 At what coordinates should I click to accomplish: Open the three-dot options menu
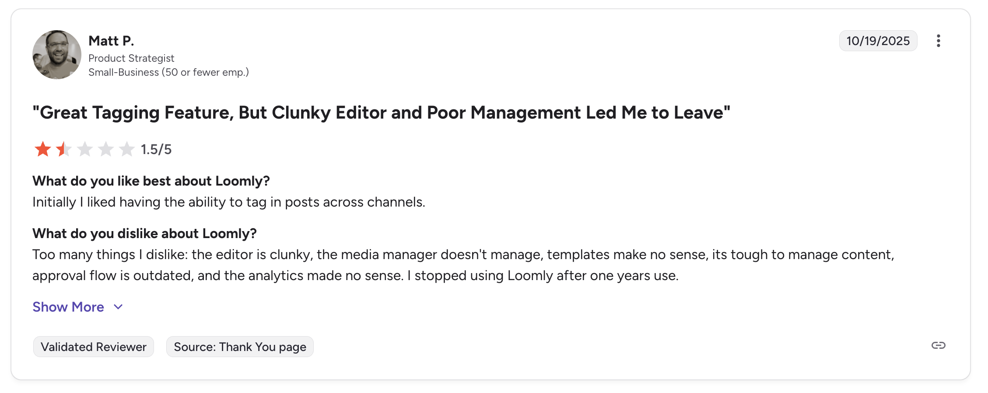coord(939,40)
